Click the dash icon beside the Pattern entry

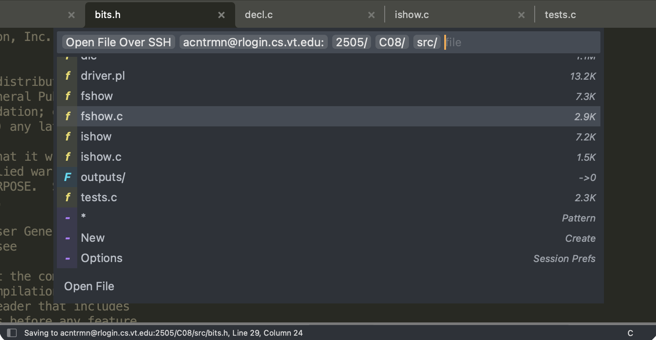point(67,217)
